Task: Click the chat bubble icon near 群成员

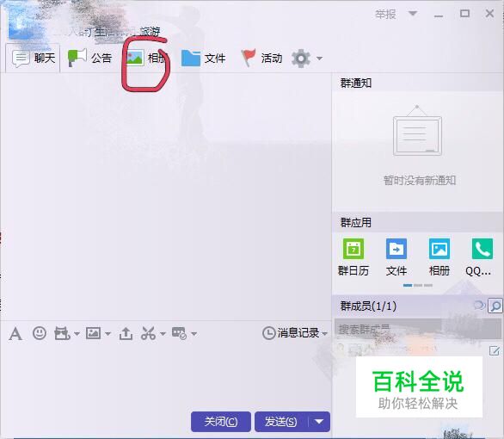Action: (x=480, y=306)
